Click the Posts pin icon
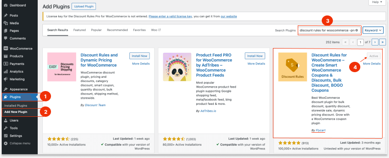The width and height of the screenshot is (389, 158). pyautogui.click(x=6, y=15)
